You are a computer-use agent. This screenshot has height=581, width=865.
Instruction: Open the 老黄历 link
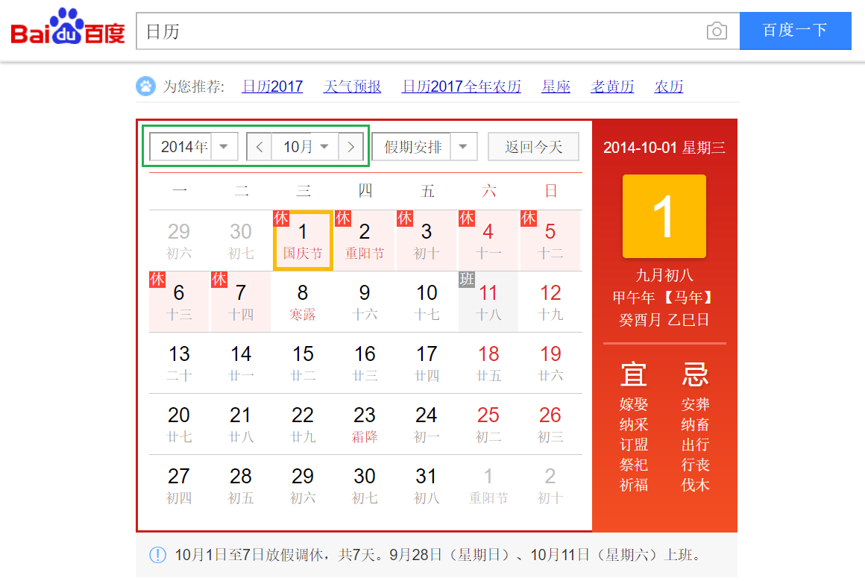coord(611,86)
